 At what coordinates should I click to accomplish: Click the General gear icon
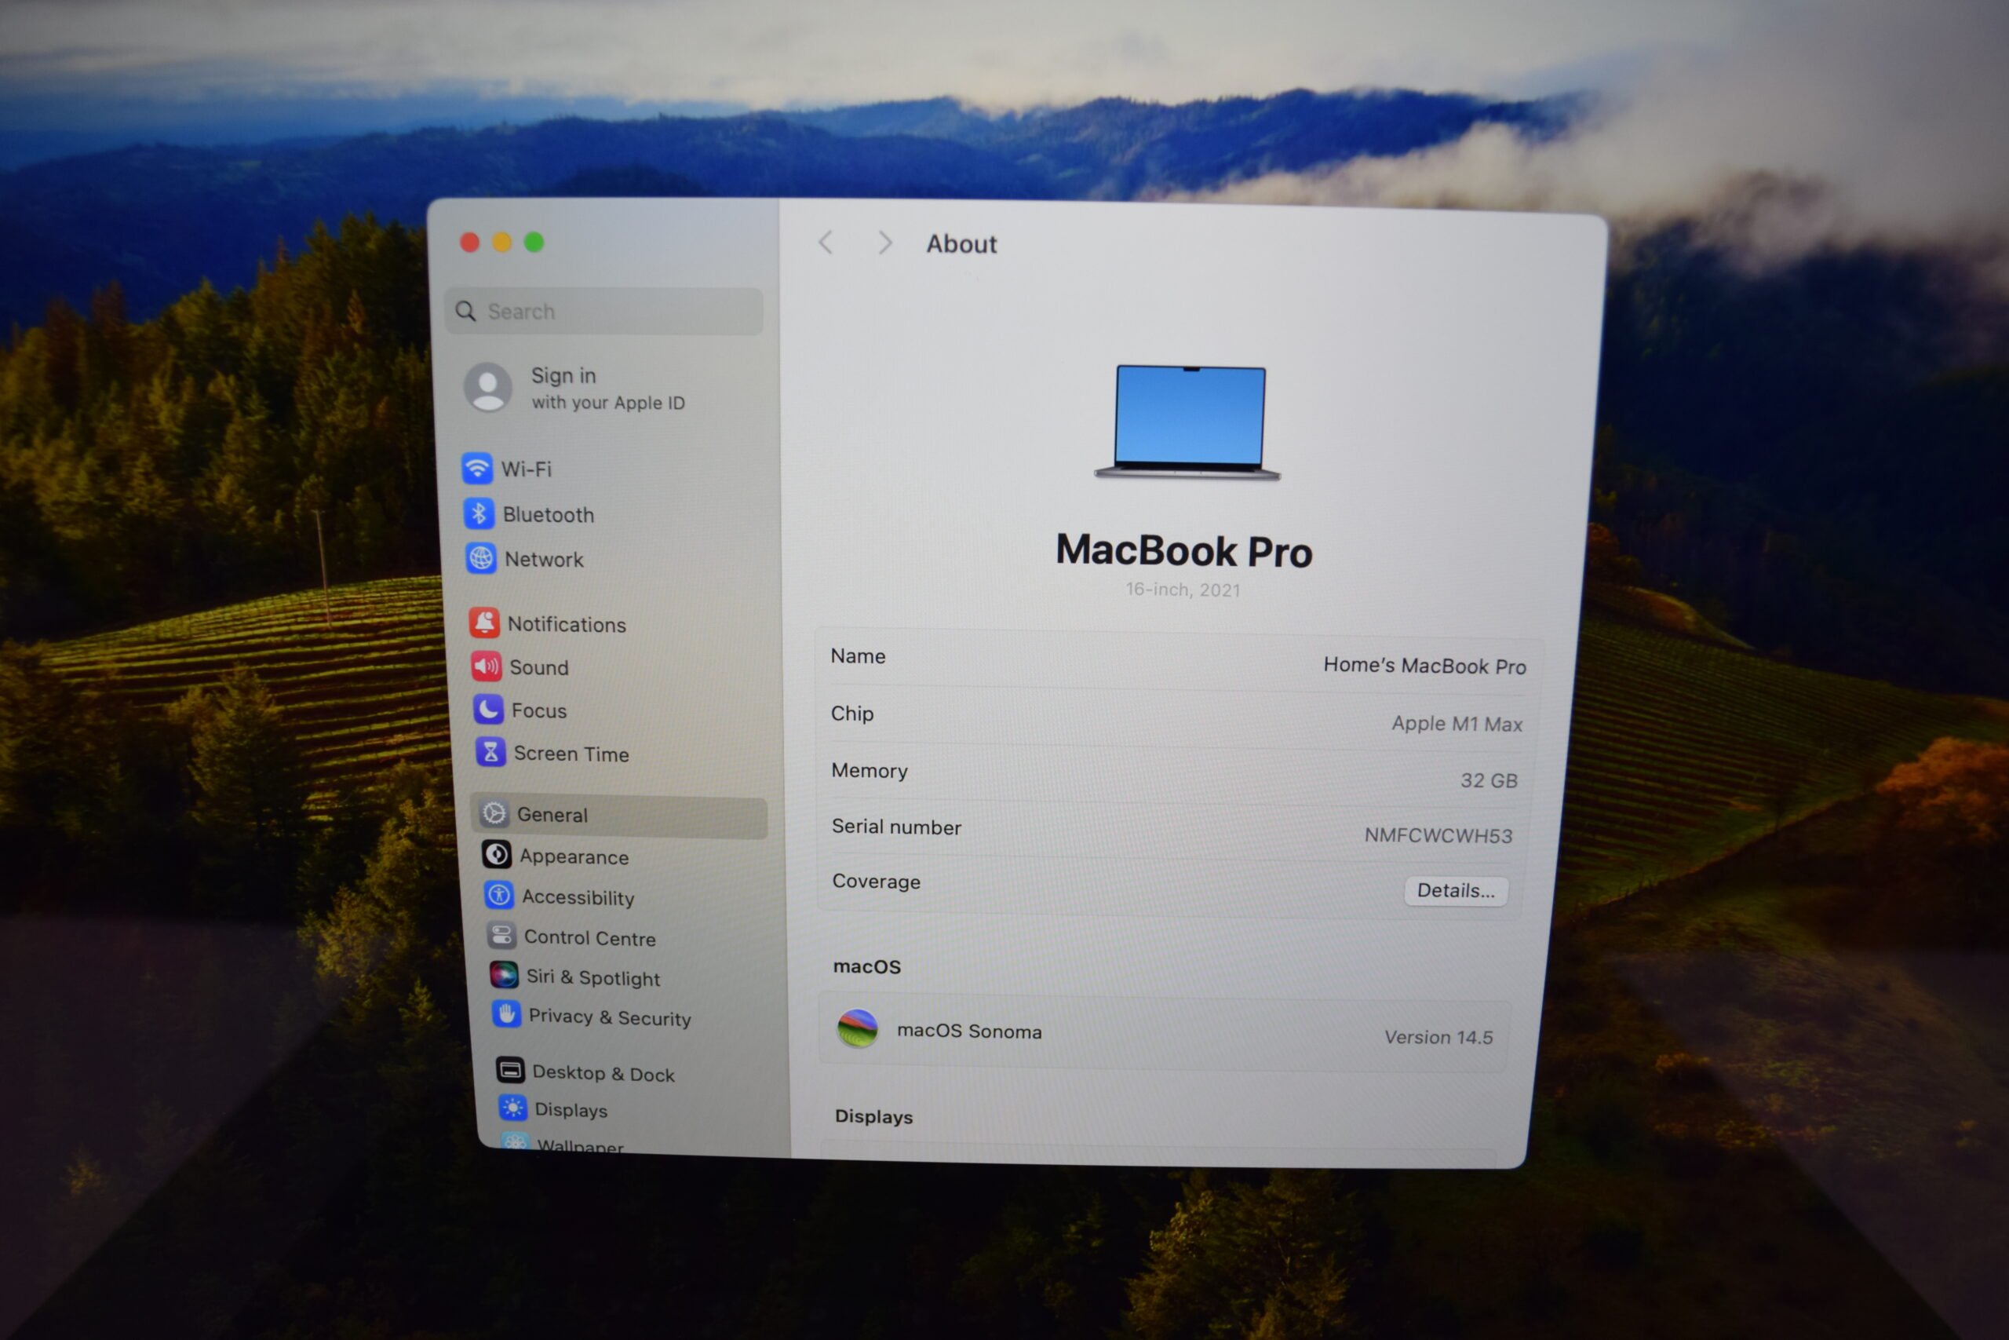point(494,812)
